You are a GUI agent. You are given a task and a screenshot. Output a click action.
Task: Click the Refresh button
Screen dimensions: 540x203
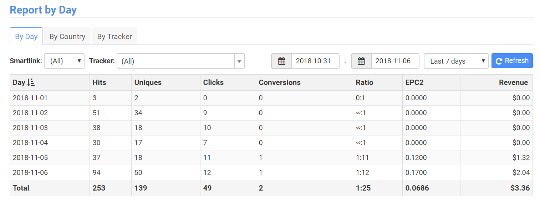coord(512,61)
